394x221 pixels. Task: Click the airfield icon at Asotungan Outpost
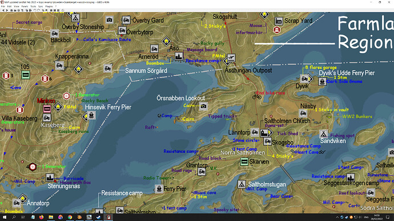click(x=231, y=58)
